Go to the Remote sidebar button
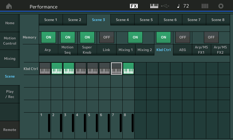 pyautogui.click(x=10, y=129)
